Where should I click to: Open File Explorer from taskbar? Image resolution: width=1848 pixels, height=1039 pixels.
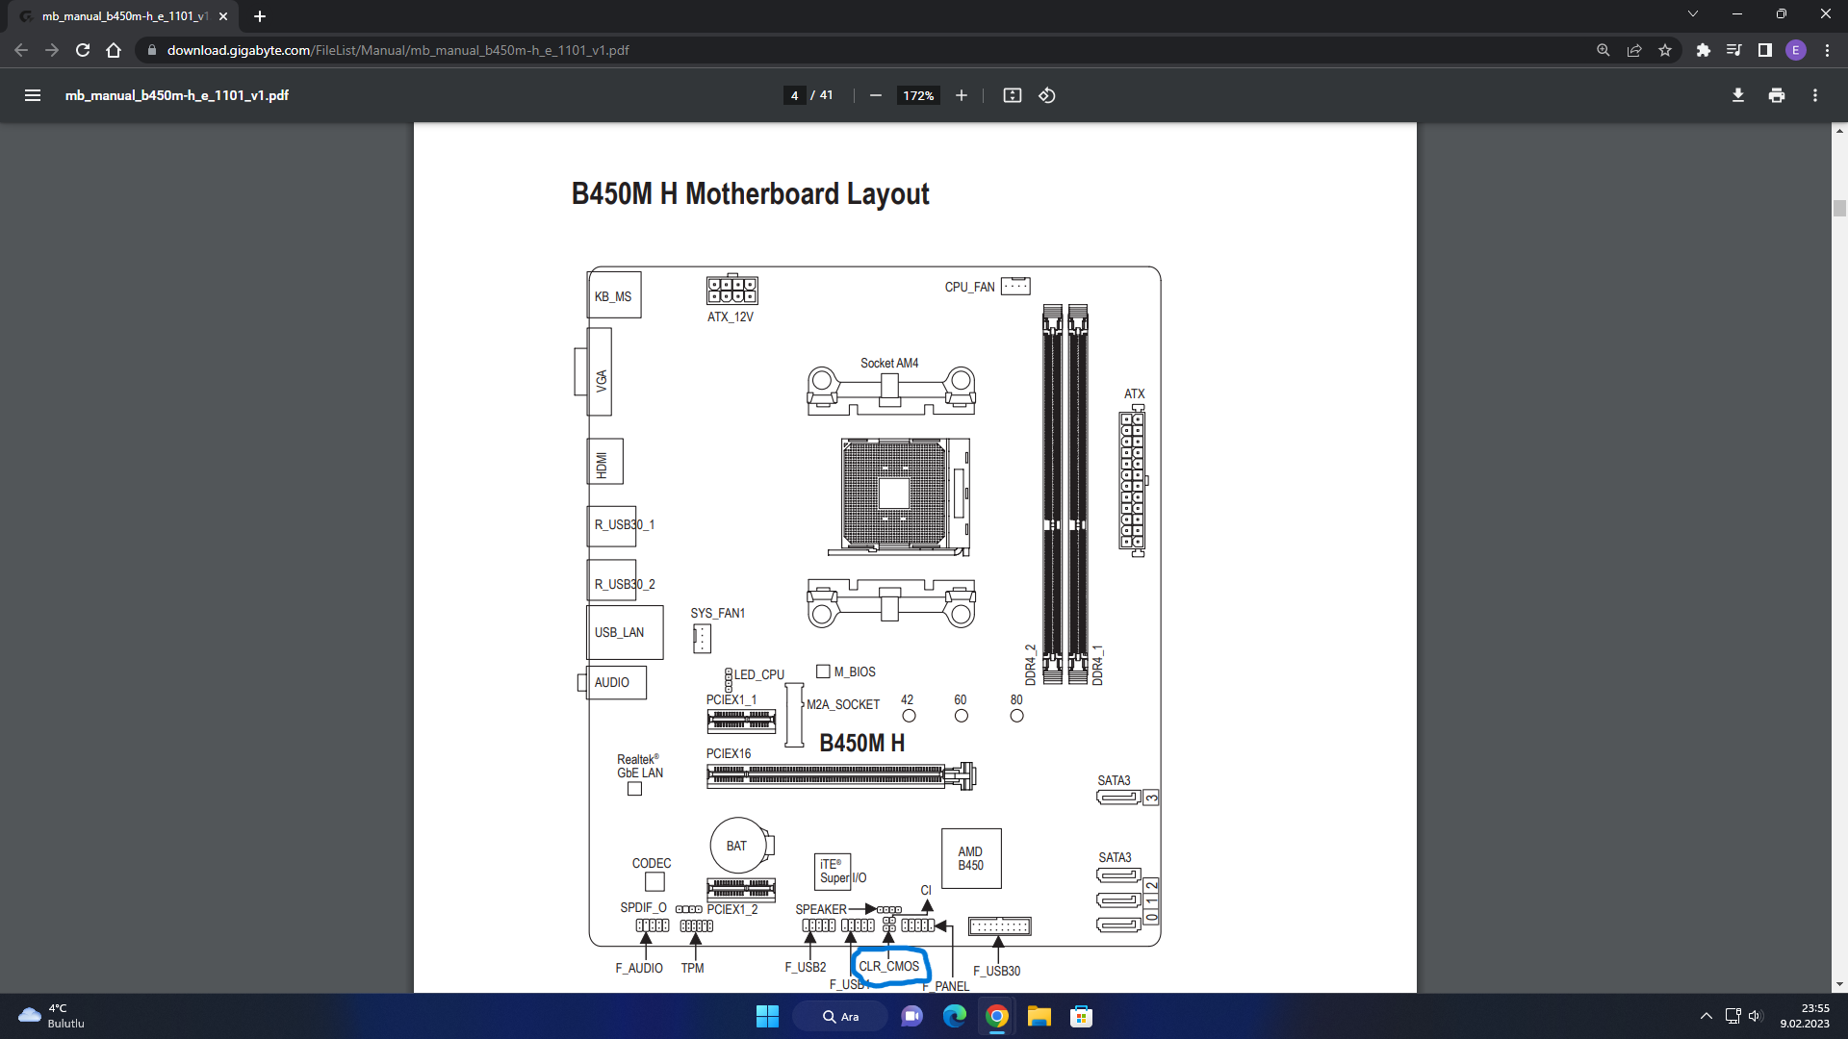1039,1016
